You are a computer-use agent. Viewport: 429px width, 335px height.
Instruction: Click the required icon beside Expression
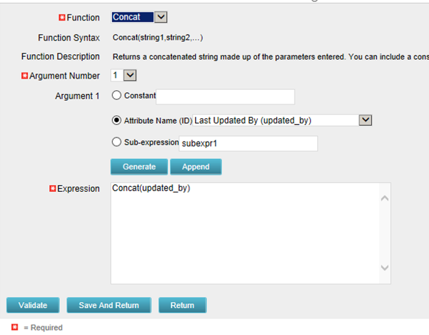pos(52,189)
